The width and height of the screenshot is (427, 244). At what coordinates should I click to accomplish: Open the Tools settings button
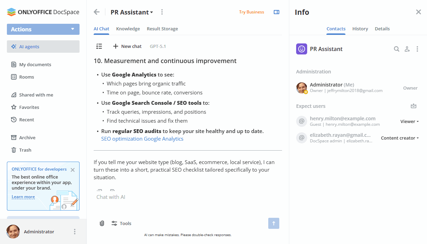[x=121, y=223]
